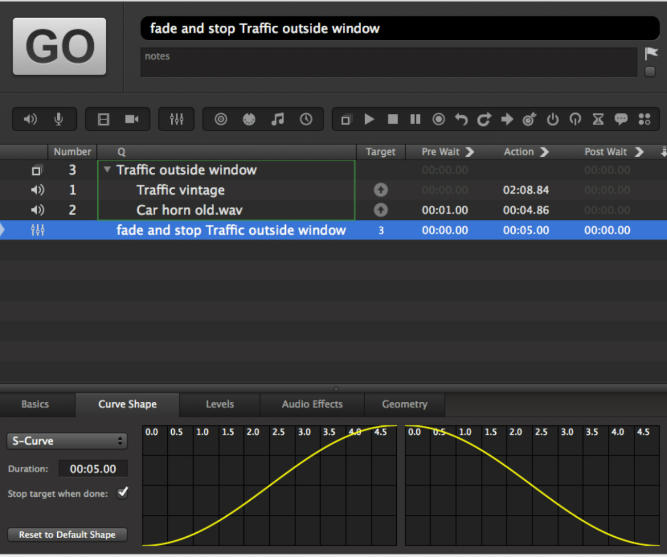The height and width of the screenshot is (557, 667).
Task: Add a Reset cue with the curved back arrow
Action: (461, 119)
